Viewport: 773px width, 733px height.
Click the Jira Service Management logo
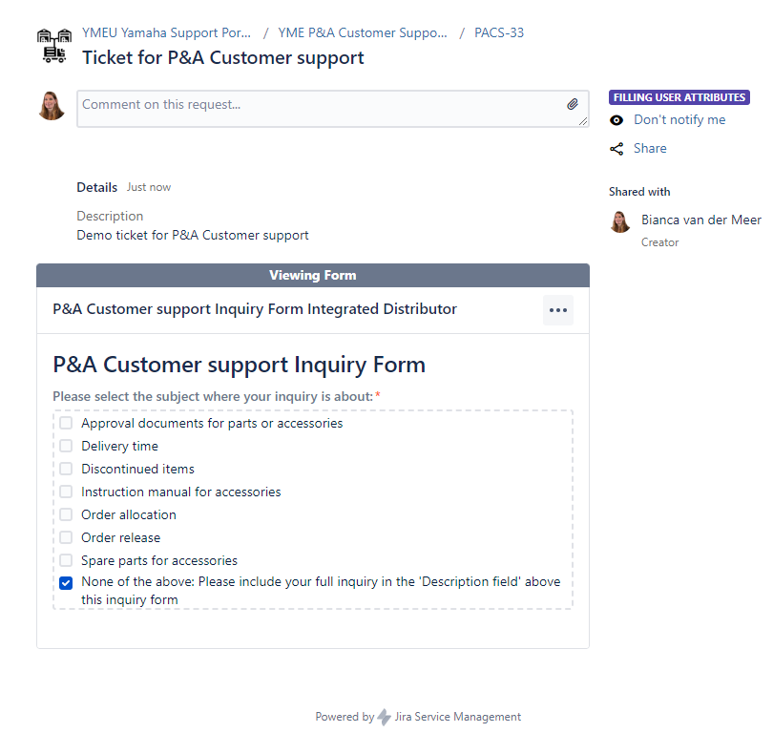click(384, 717)
